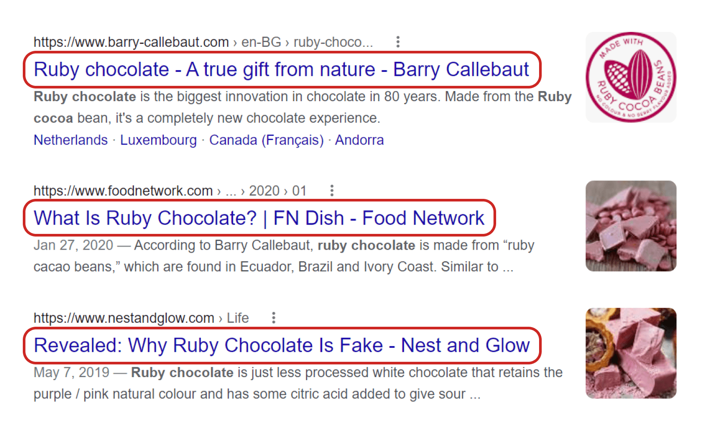
Task: Click the 'Life' breadcrumb segment of nestandglow.com
Action: (x=238, y=318)
